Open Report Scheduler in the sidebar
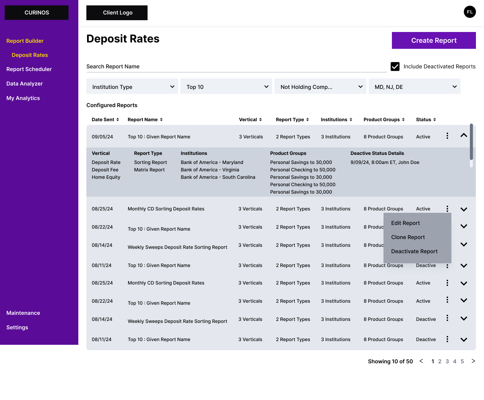The width and height of the screenshot is (484, 400). tap(29, 69)
